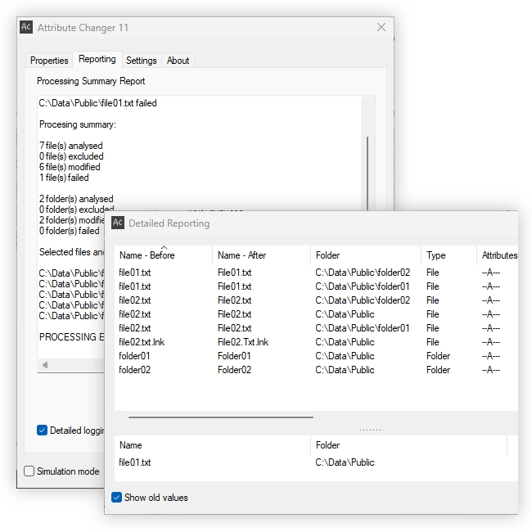Click the '1 file(s) failed' summary line
The width and height of the screenshot is (532, 532).
coord(64,178)
